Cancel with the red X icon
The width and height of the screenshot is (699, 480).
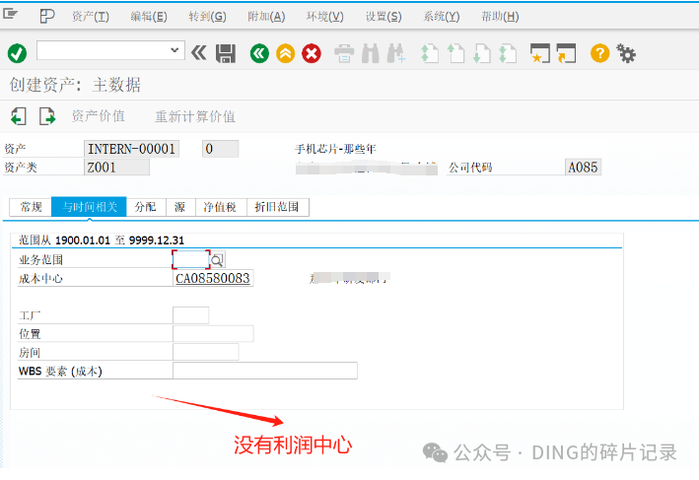312,53
